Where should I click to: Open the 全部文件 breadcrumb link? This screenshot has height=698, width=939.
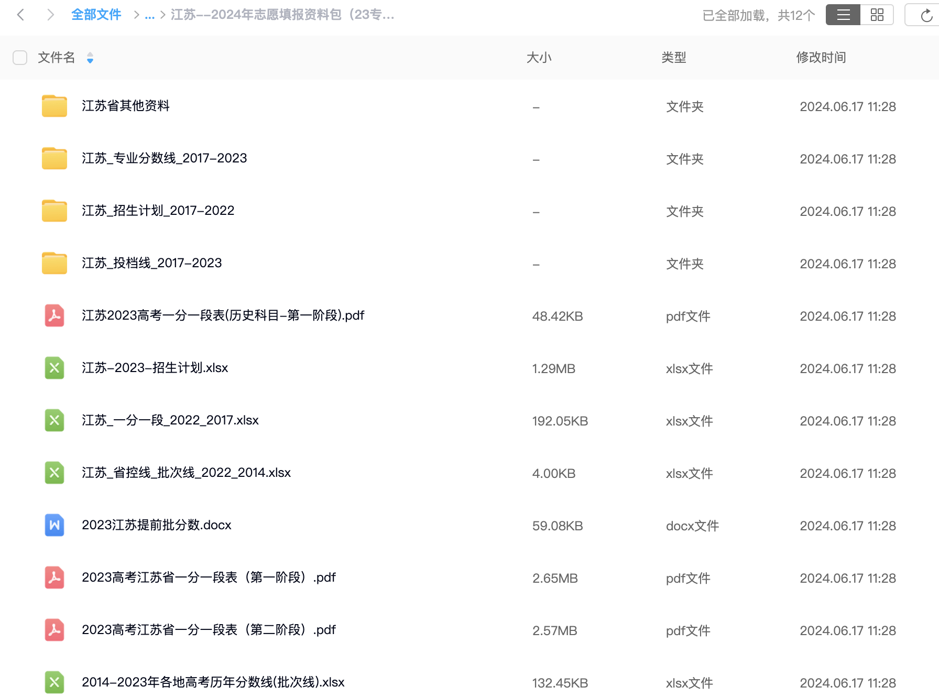[x=96, y=15]
